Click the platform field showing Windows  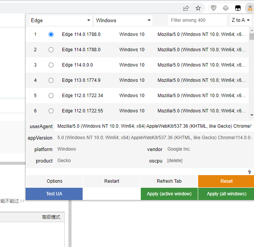click(99, 149)
